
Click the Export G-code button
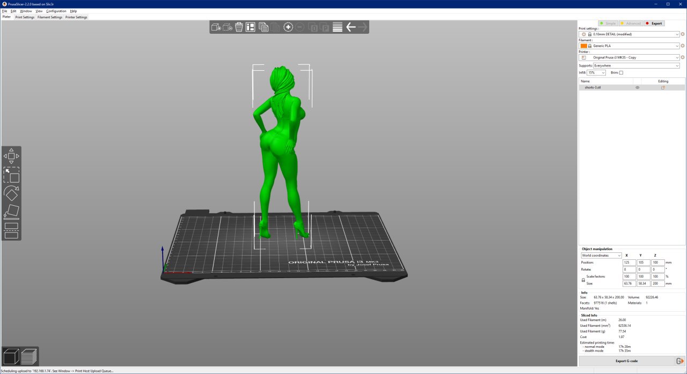pyautogui.click(x=626, y=361)
